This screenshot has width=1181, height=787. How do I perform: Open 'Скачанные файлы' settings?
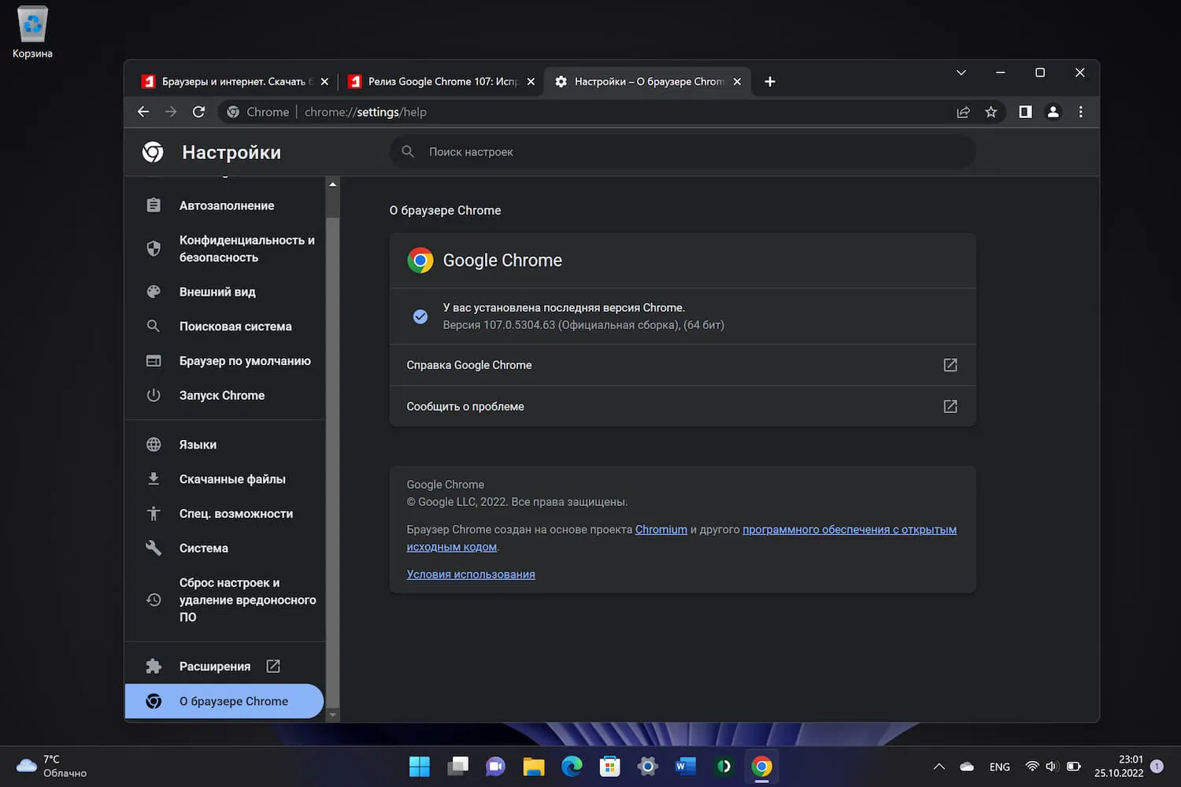click(x=225, y=479)
